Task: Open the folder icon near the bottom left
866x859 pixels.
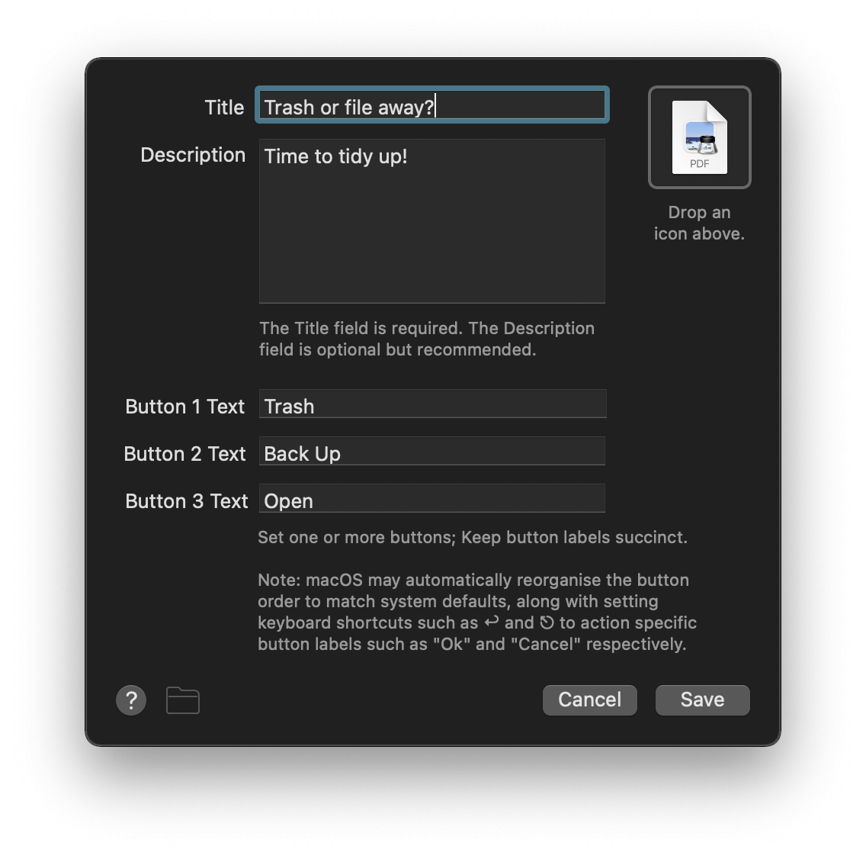Action: pyautogui.click(x=182, y=700)
